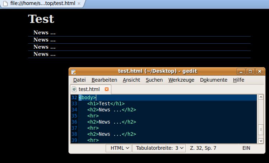Click the EIN insert mode status indicator
The width and height of the screenshot is (269, 163).
click(x=246, y=148)
